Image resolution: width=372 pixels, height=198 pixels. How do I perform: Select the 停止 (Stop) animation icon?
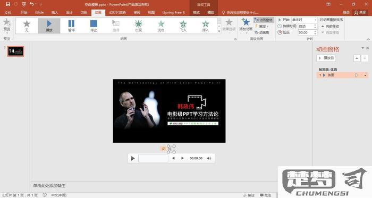click(94, 25)
